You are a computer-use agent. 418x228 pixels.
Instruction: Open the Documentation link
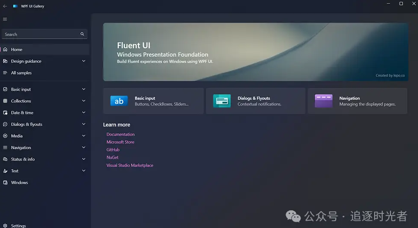(x=120, y=134)
